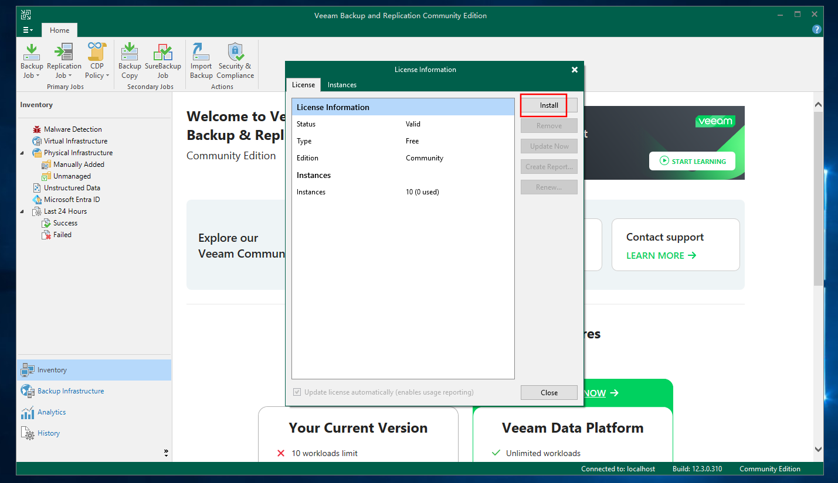Switch to the Home ribbon tab
Screen dimensions: 838x483
point(59,30)
